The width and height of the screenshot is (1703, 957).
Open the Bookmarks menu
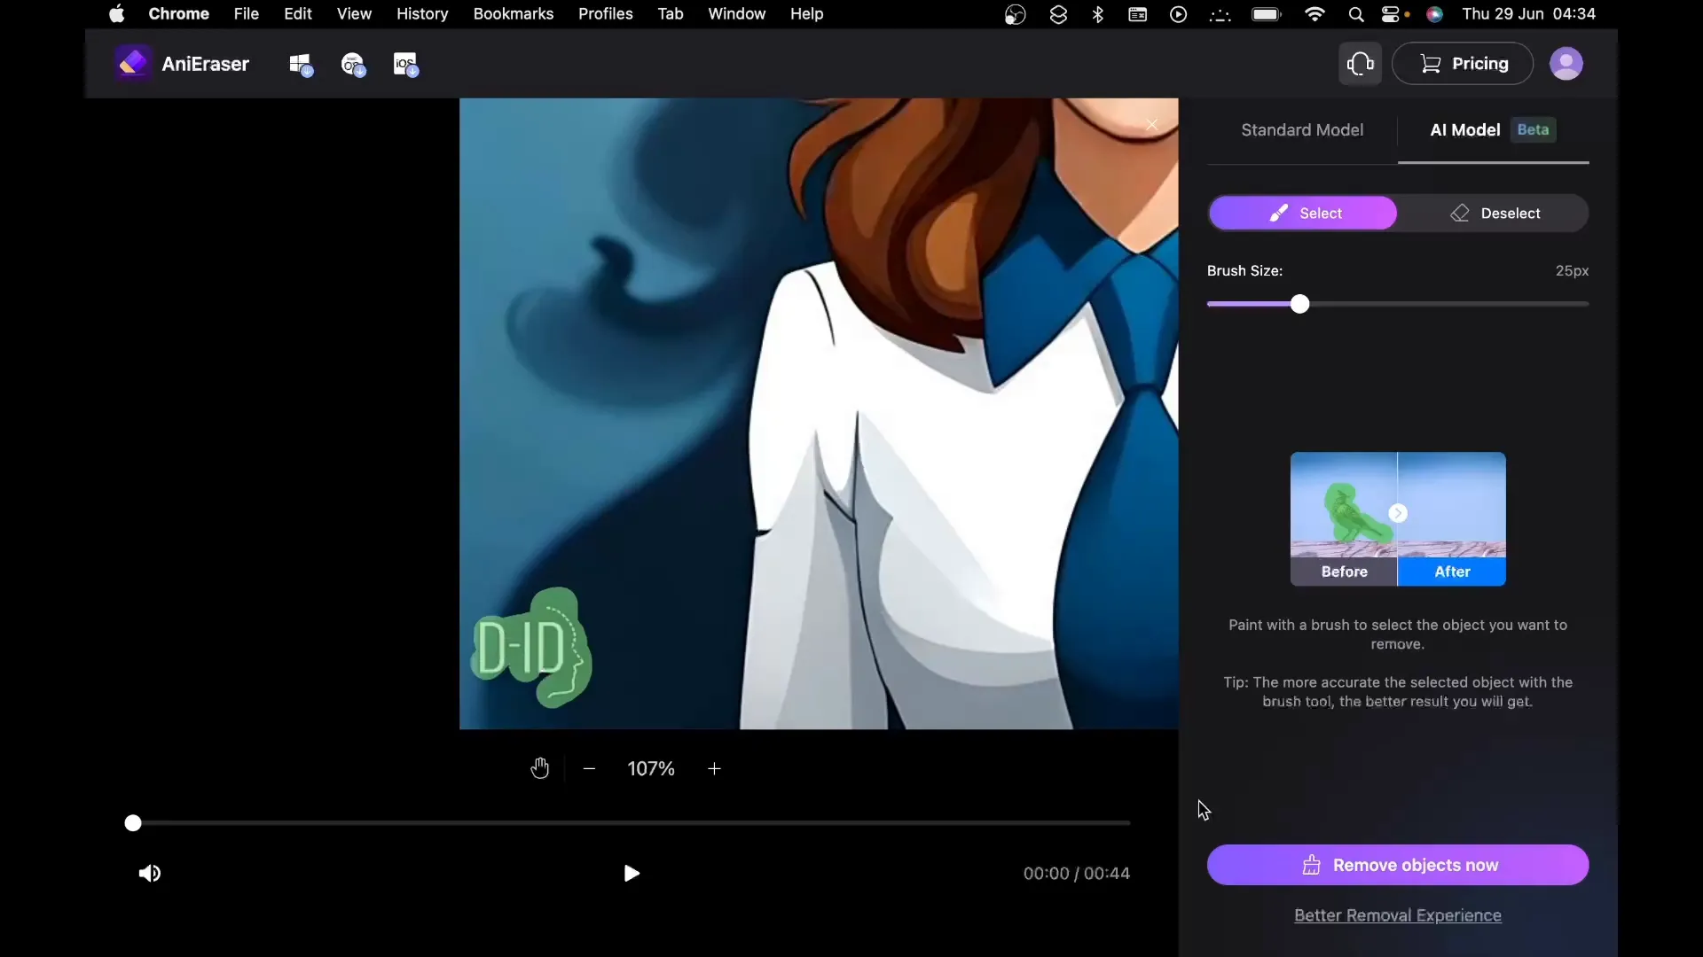tap(514, 13)
